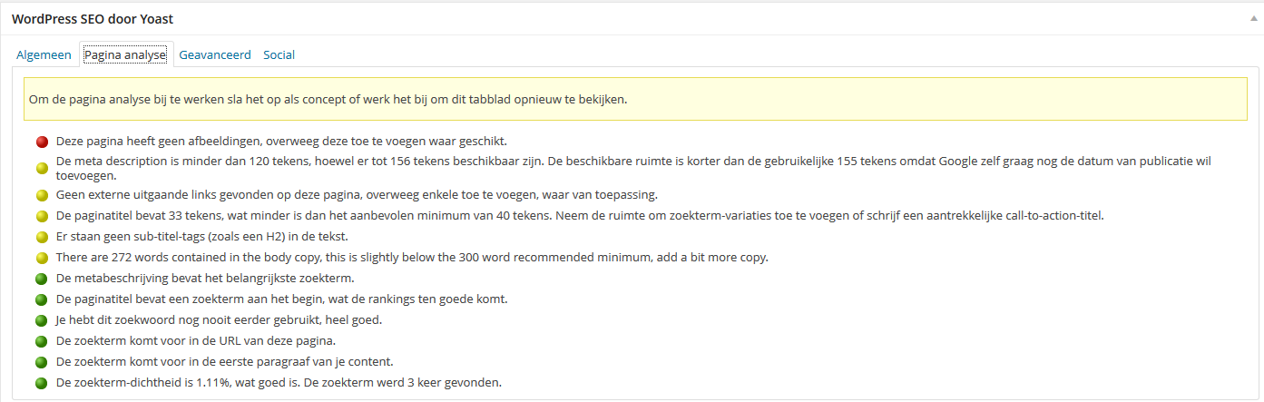
Task: Collapse the WordPress SEO door Yoast panel
Action: [x=1253, y=18]
